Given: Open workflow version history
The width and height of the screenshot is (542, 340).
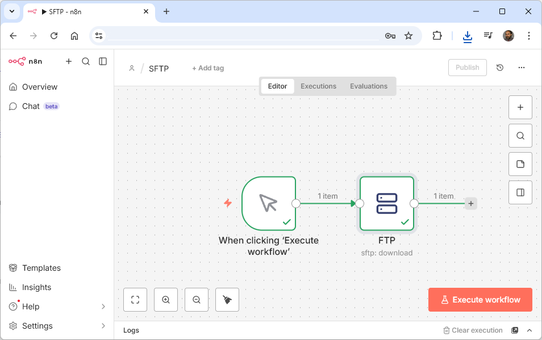Looking at the screenshot, I should 500,68.
